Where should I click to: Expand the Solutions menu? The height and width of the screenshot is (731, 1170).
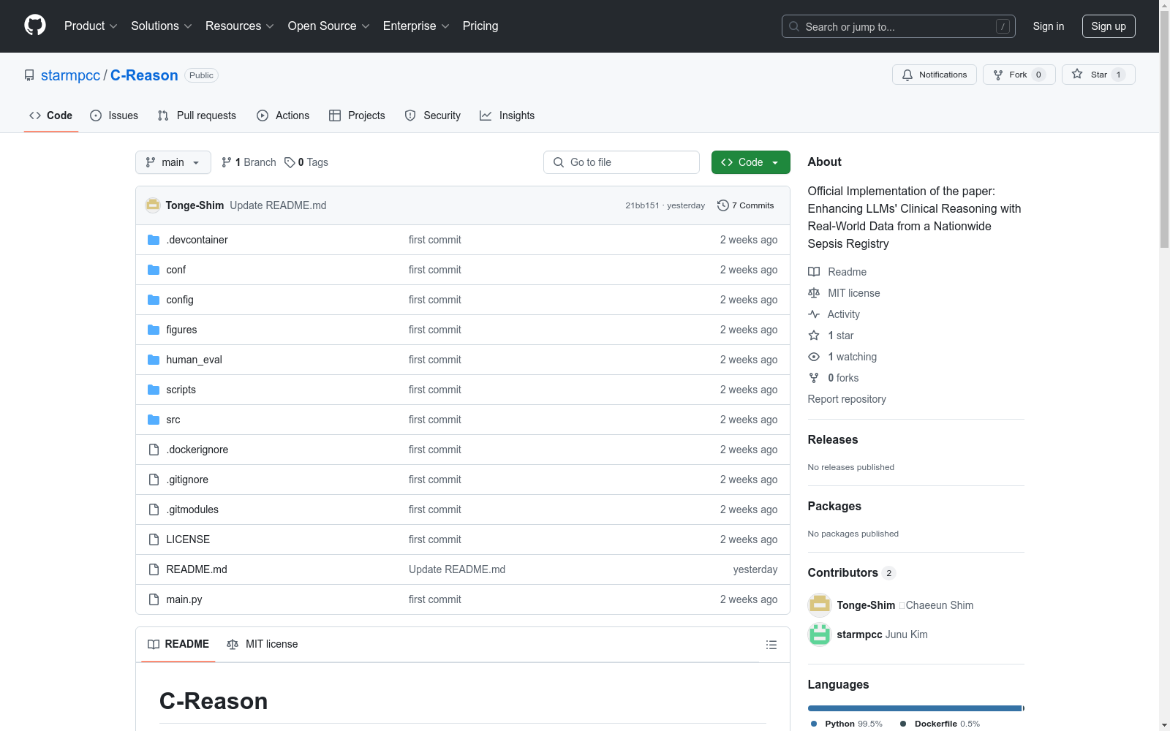[x=162, y=26]
